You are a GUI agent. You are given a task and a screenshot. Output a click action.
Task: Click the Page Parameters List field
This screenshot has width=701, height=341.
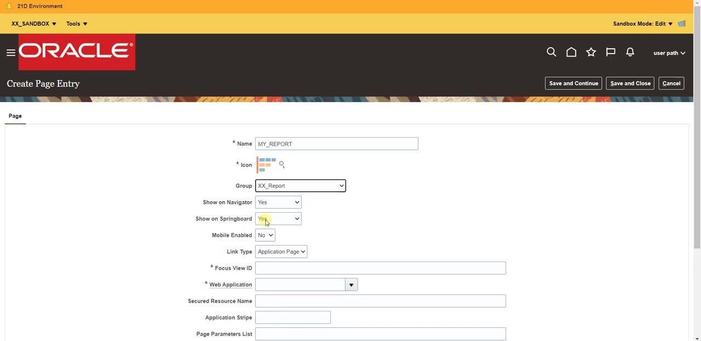(x=380, y=334)
